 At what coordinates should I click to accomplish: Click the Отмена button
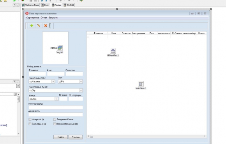click(x=76, y=137)
